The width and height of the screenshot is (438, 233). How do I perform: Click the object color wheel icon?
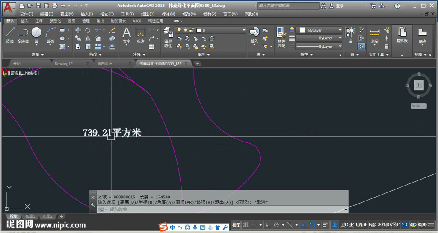(292, 30)
